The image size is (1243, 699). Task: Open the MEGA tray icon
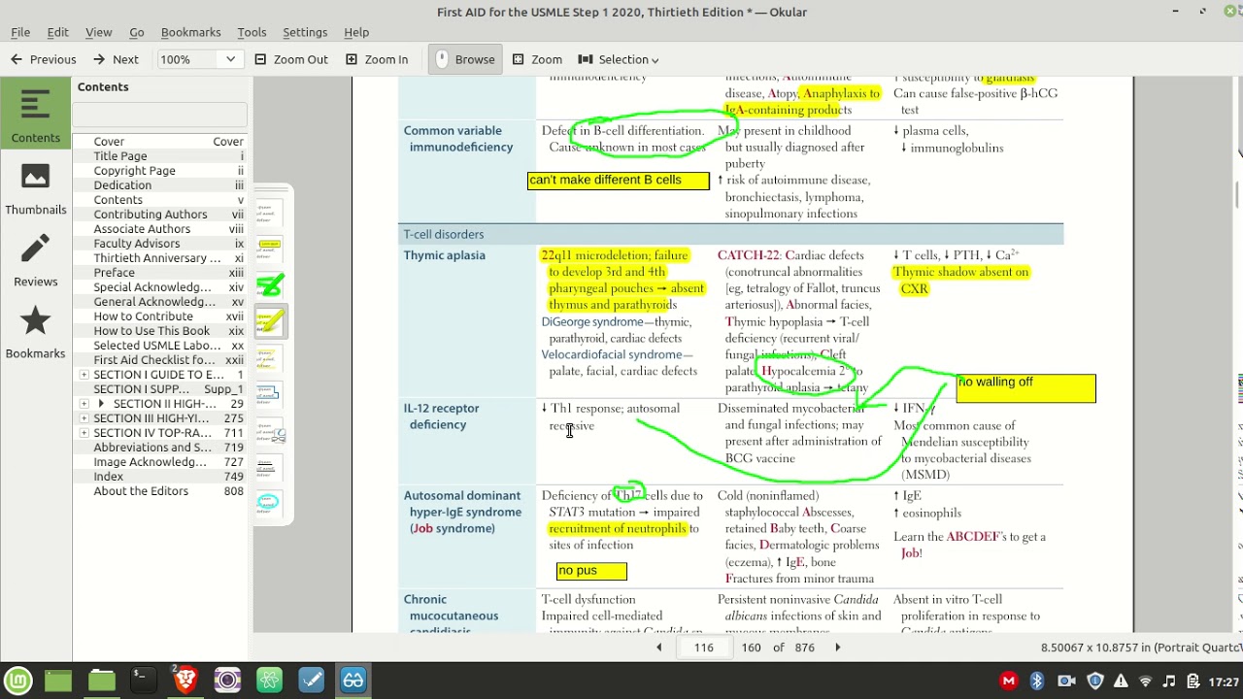pos(1009,682)
